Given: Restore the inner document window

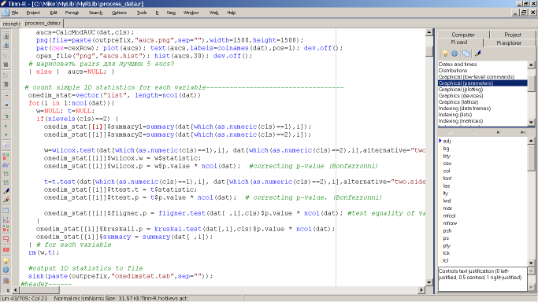Looking at the screenshot, I should point(524,13).
